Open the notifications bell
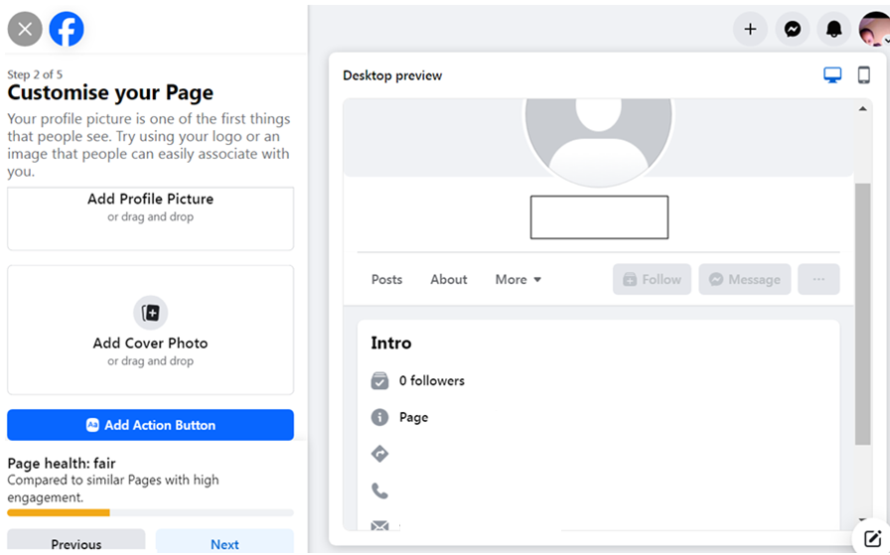The image size is (890, 555). pos(833,29)
